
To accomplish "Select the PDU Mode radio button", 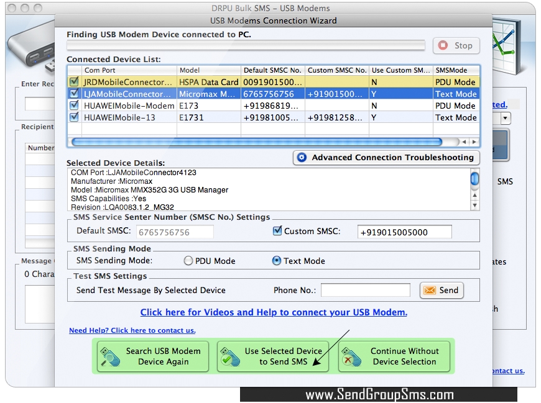I will [188, 261].
